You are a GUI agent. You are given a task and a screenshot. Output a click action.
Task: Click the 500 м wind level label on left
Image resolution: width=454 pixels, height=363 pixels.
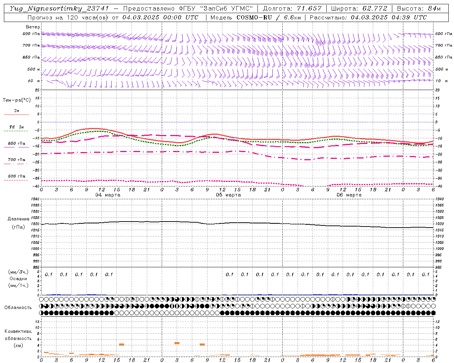pos(34,69)
